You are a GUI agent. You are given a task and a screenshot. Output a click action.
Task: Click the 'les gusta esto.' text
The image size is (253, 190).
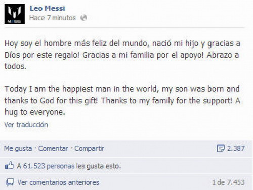[x=99, y=166]
